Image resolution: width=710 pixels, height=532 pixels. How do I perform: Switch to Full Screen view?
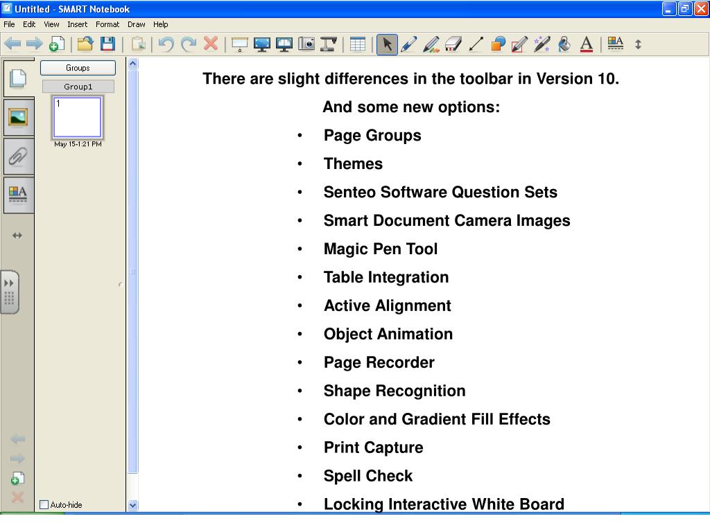(x=261, y=44)
